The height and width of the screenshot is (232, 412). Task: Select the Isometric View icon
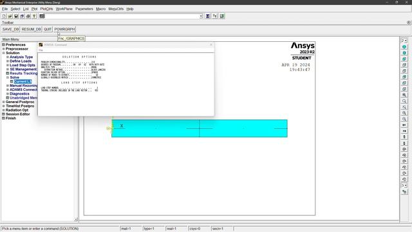point(404,47)
